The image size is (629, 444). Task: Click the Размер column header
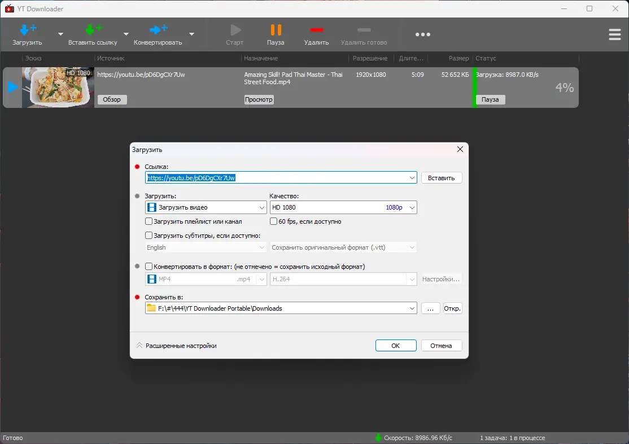point(458,58)
